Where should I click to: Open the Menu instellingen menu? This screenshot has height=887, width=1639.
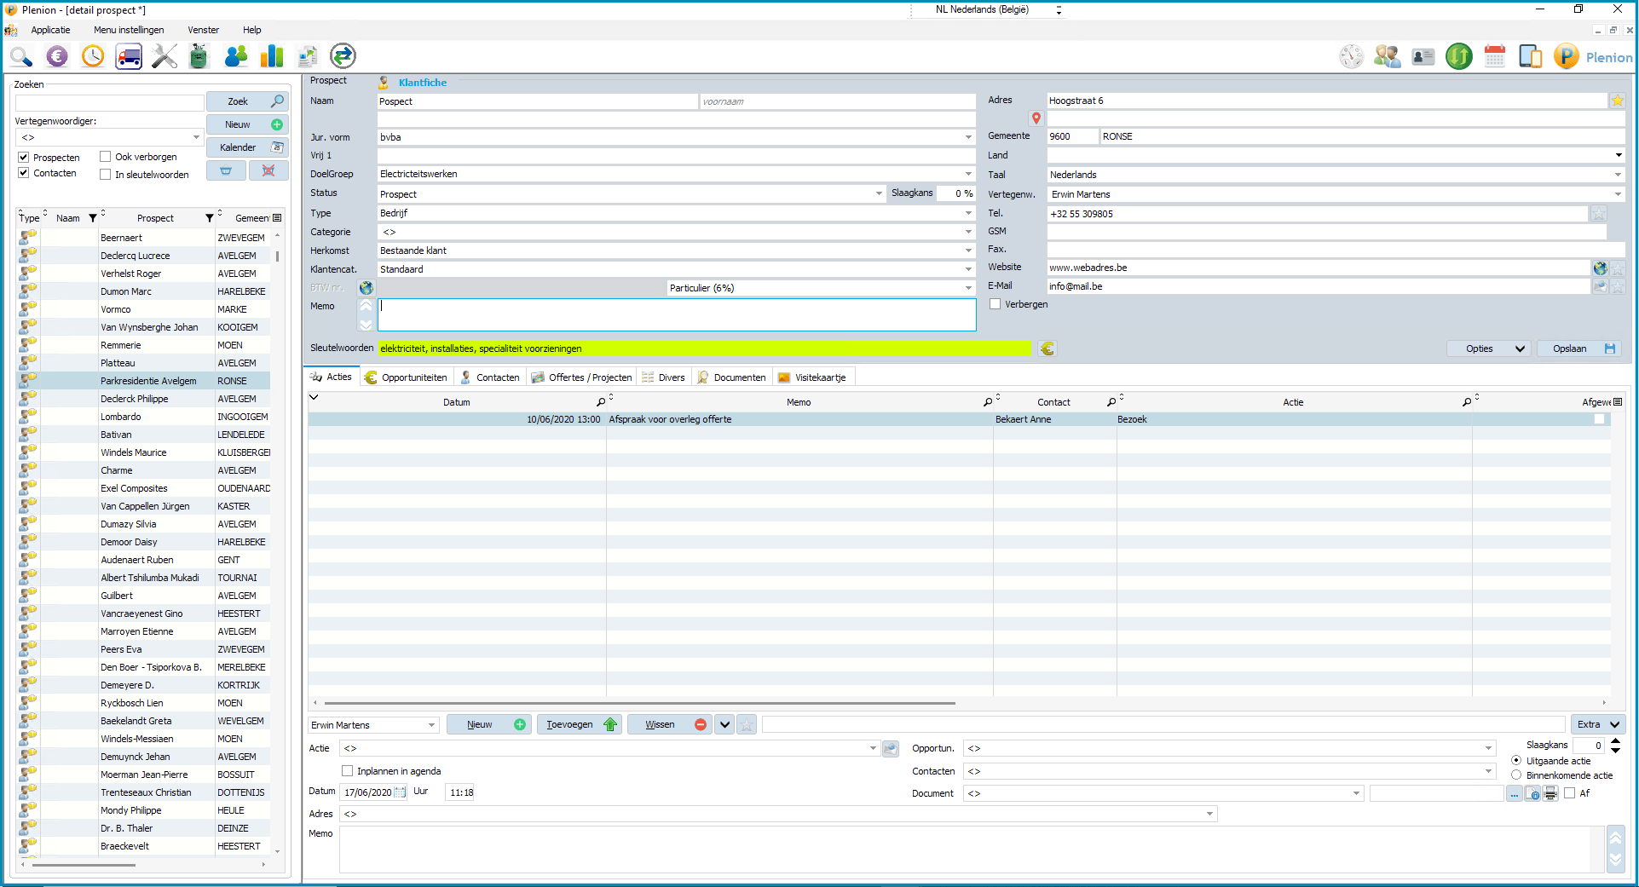tap(129, 30)
